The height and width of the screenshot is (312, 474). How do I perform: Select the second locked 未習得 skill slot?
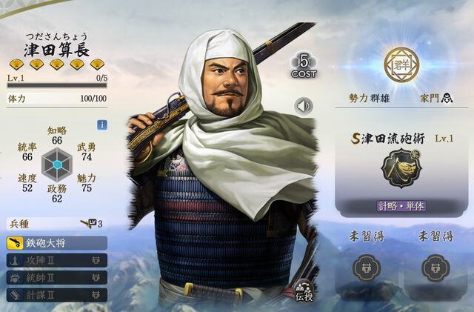coord(435,268)
